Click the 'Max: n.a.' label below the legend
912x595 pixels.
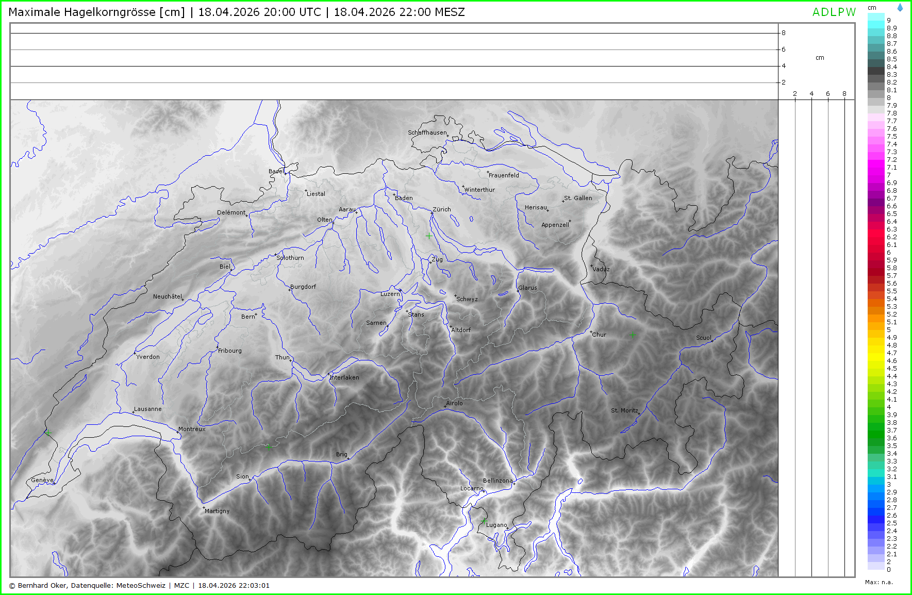878,582
